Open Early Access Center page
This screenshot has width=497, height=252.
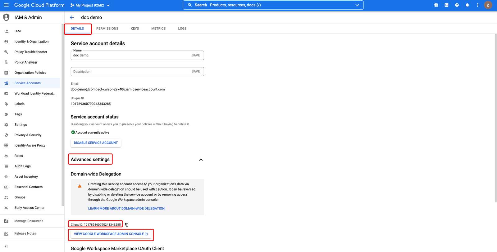(30, 208)
